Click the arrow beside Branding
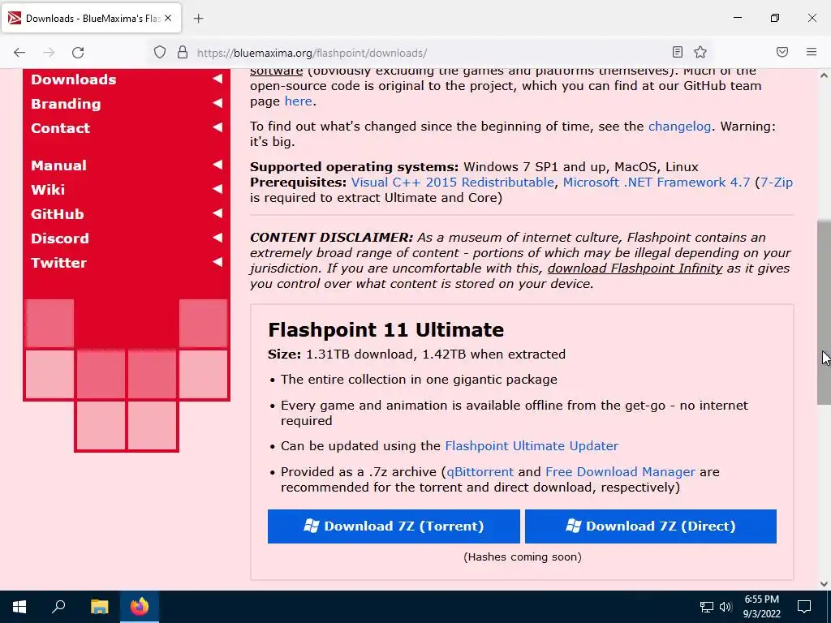 click(x=217, y=103)
